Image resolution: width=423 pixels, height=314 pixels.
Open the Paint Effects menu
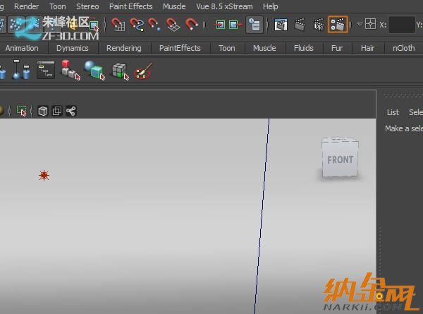(x=130, y=6)
